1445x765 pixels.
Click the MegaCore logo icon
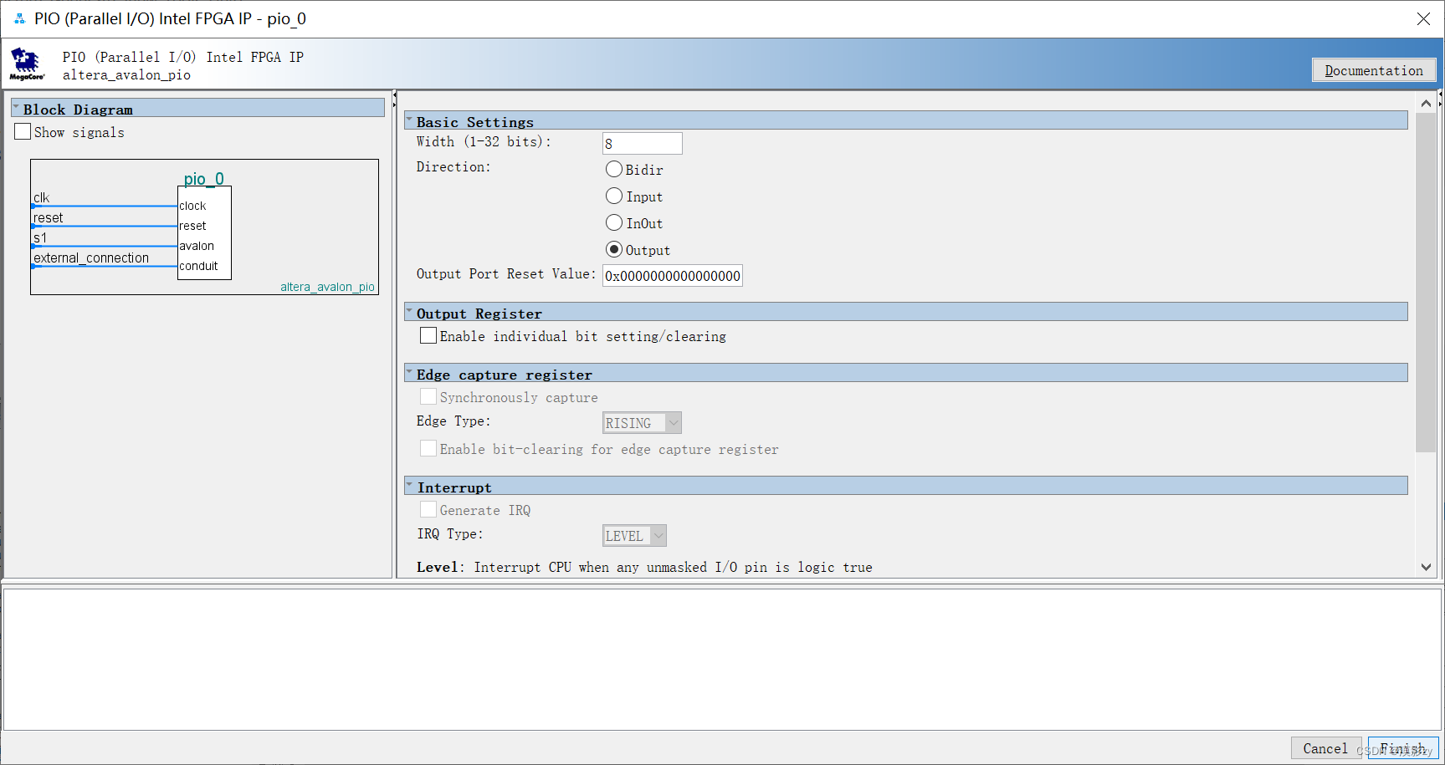27,64
